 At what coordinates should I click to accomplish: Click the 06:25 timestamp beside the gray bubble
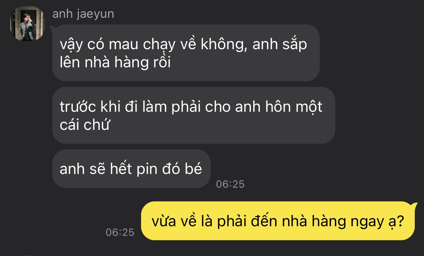(x=230, y=184)
